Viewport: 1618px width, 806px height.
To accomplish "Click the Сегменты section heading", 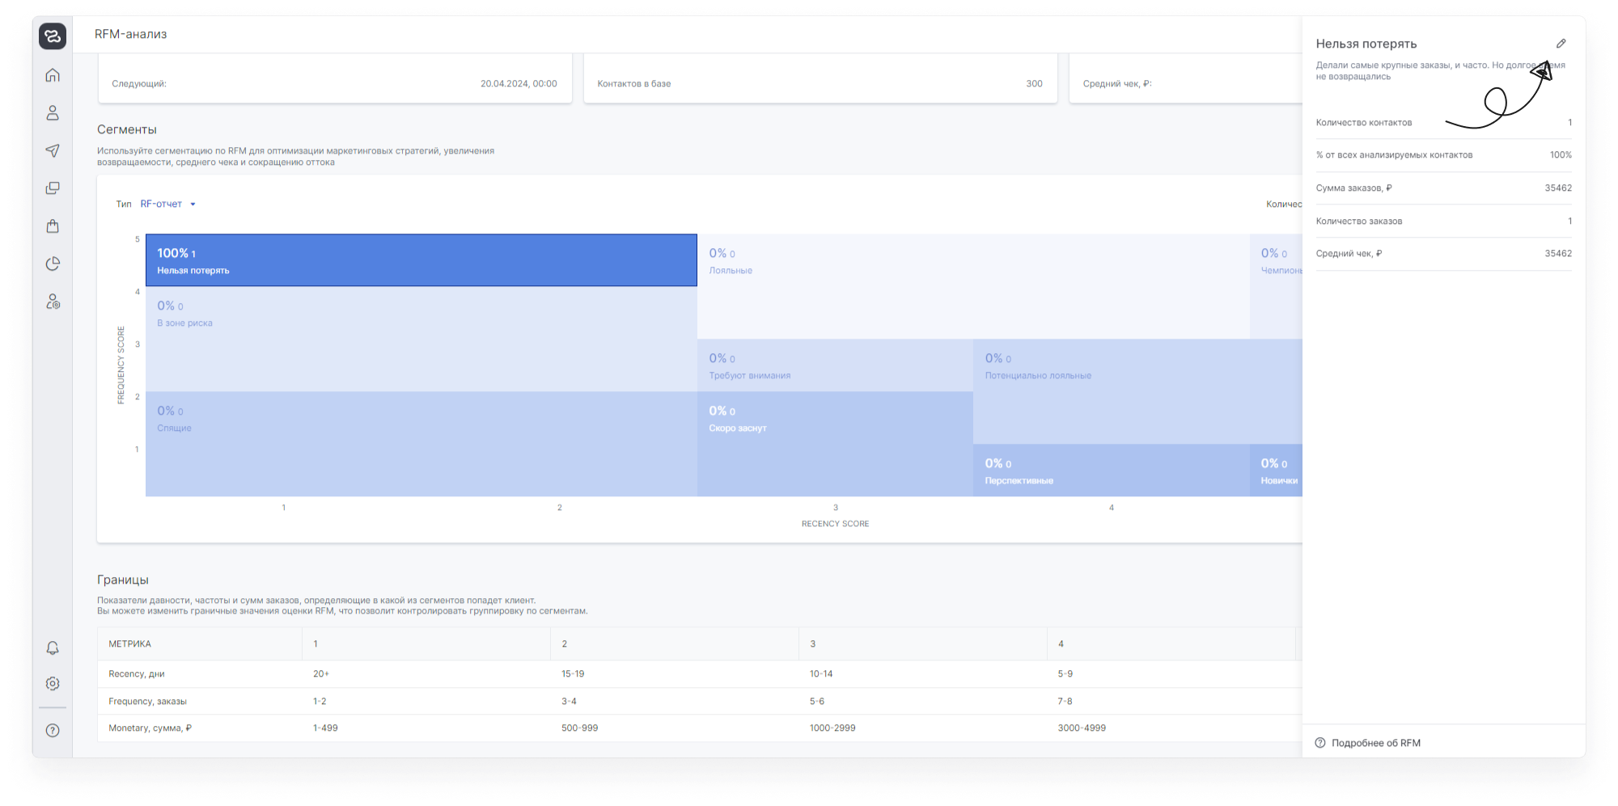I will (127, 129).
